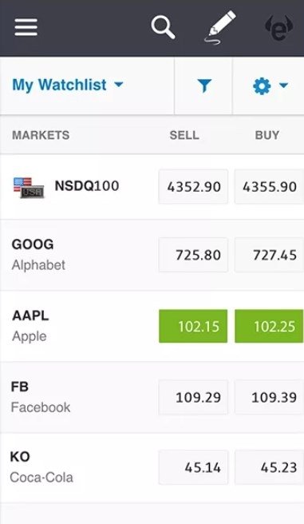Tap the eToro bull logo icon
The height and width of the screenshot is (524, 304).
point(279,28)
